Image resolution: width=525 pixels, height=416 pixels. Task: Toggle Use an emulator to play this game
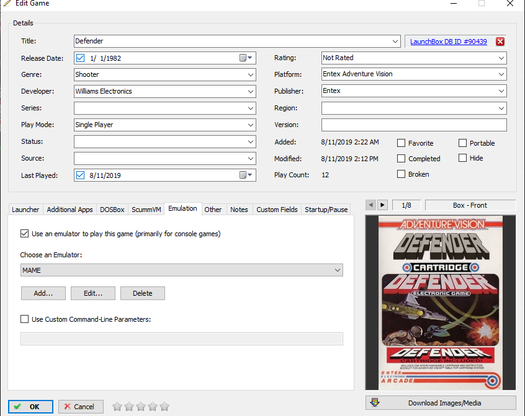tap(24, 233)
